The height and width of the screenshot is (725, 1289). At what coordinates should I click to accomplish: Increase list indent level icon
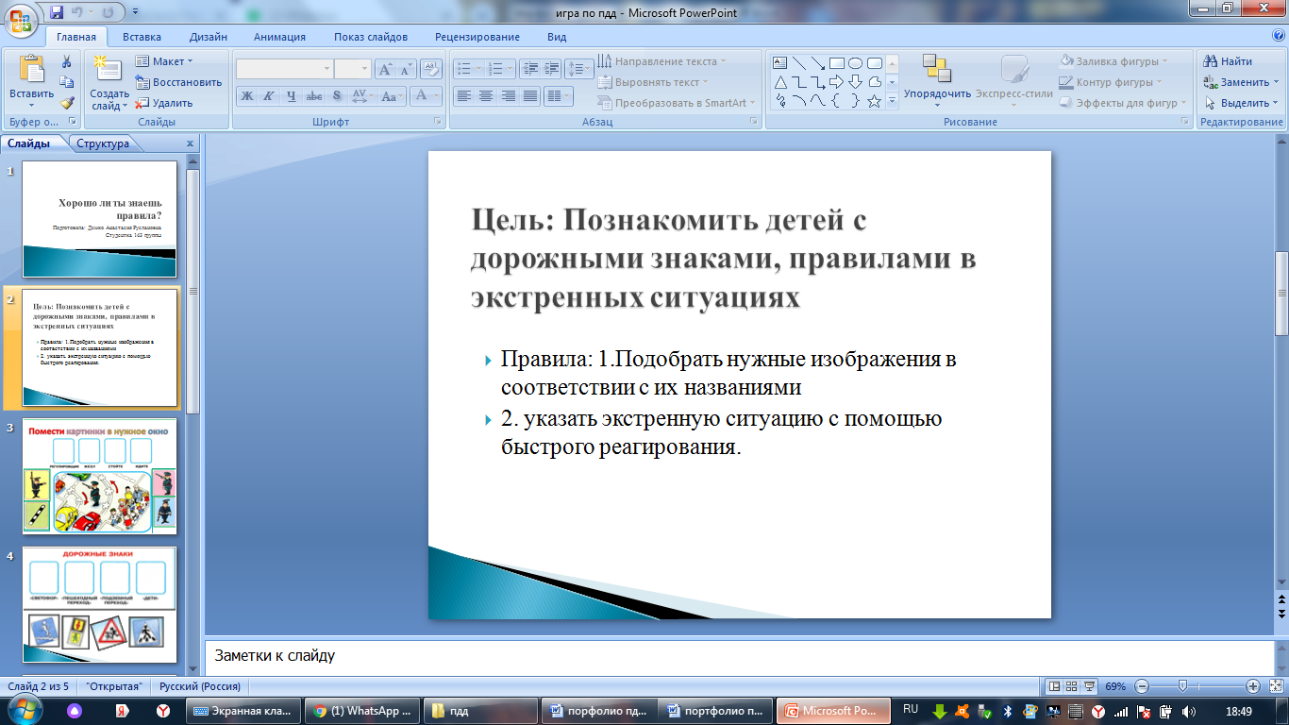coord(551,69)
